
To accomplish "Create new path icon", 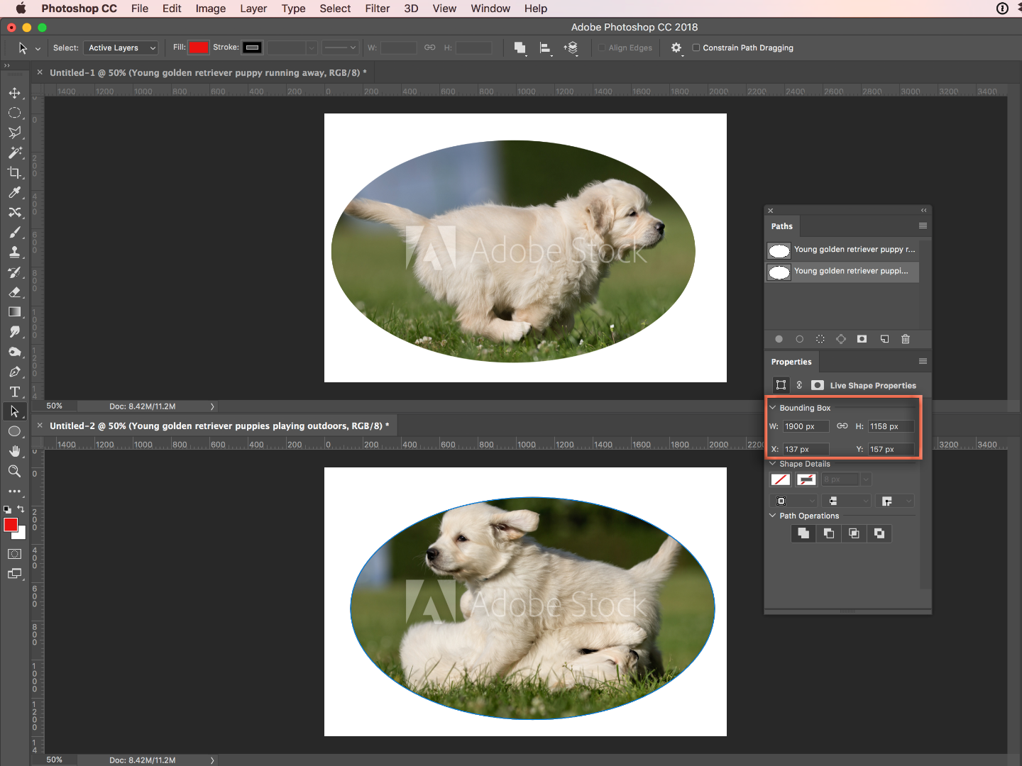I will 884,339.
